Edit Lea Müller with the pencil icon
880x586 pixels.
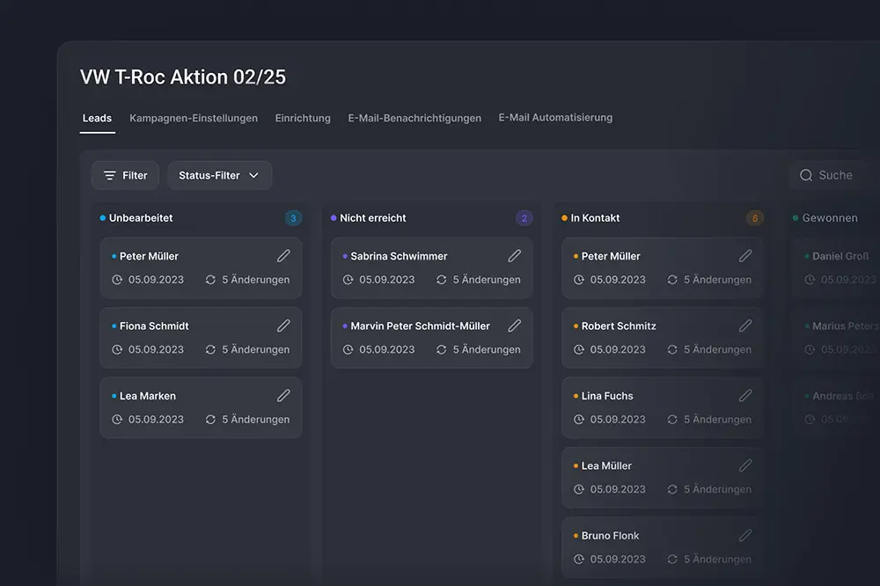tap(745, 465)
